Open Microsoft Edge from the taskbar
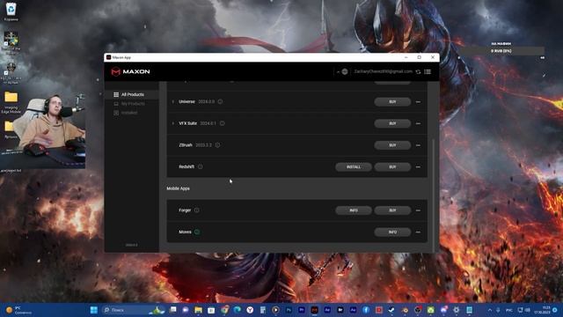The image size is (563, 317). pyautogui.click(x=237, y=310)
